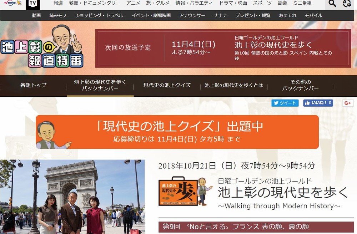Click the Arc de Triomphe photo
The width and height of the screenshot is (357, 234).
click(72, 196)
